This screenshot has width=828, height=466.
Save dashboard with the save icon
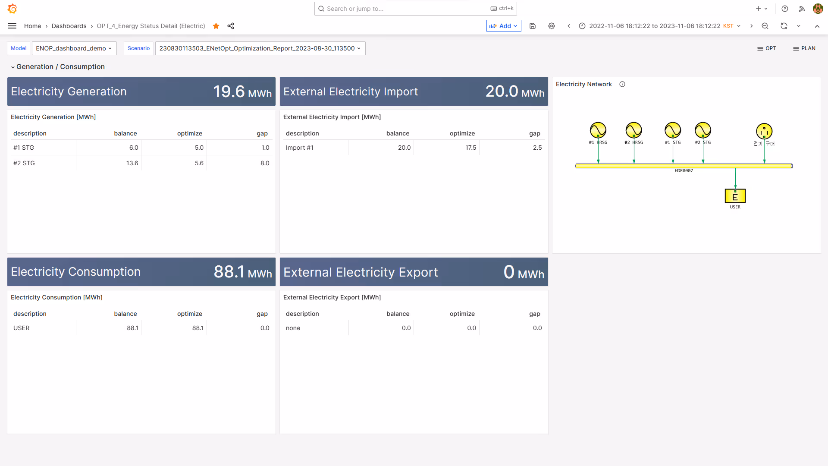[533, 26]
